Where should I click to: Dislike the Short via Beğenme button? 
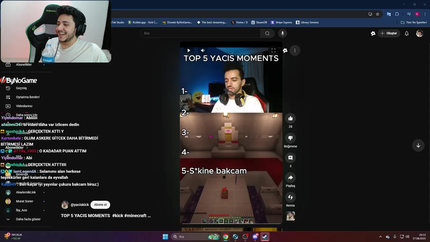291,138
